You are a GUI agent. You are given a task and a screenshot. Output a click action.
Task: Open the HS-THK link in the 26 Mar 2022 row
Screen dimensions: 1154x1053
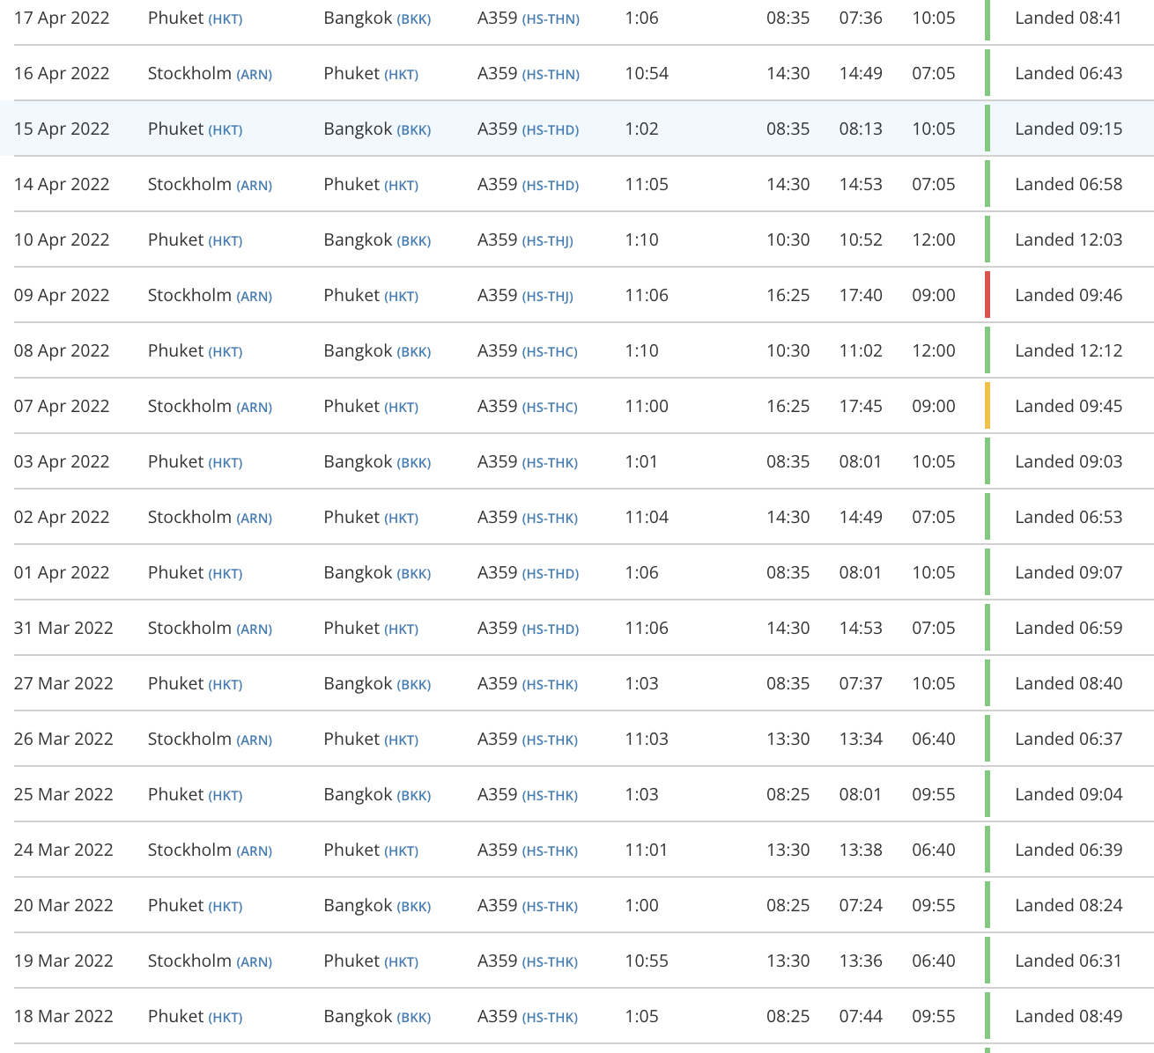[550, 740]
